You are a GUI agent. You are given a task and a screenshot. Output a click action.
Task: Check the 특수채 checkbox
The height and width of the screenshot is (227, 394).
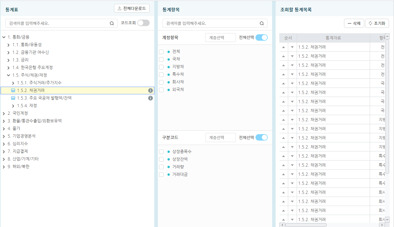tap(161, 75)
